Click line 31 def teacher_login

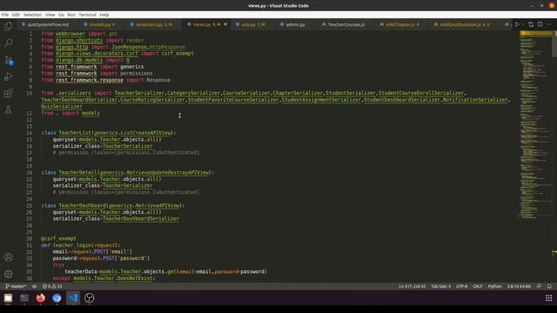click(81, 245)
